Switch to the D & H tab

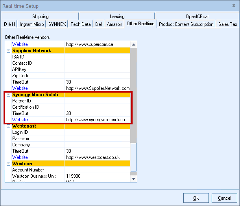[9, 24]
